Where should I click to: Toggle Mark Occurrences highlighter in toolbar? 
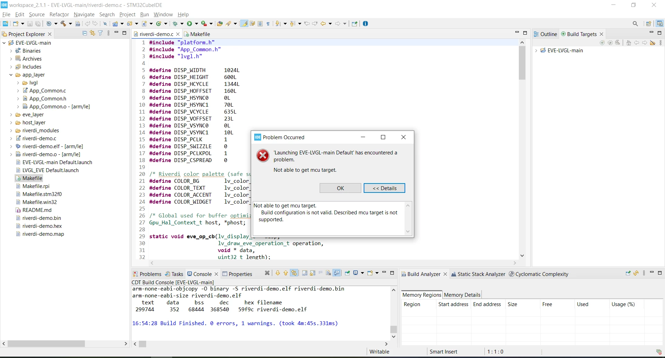point(245,24)
